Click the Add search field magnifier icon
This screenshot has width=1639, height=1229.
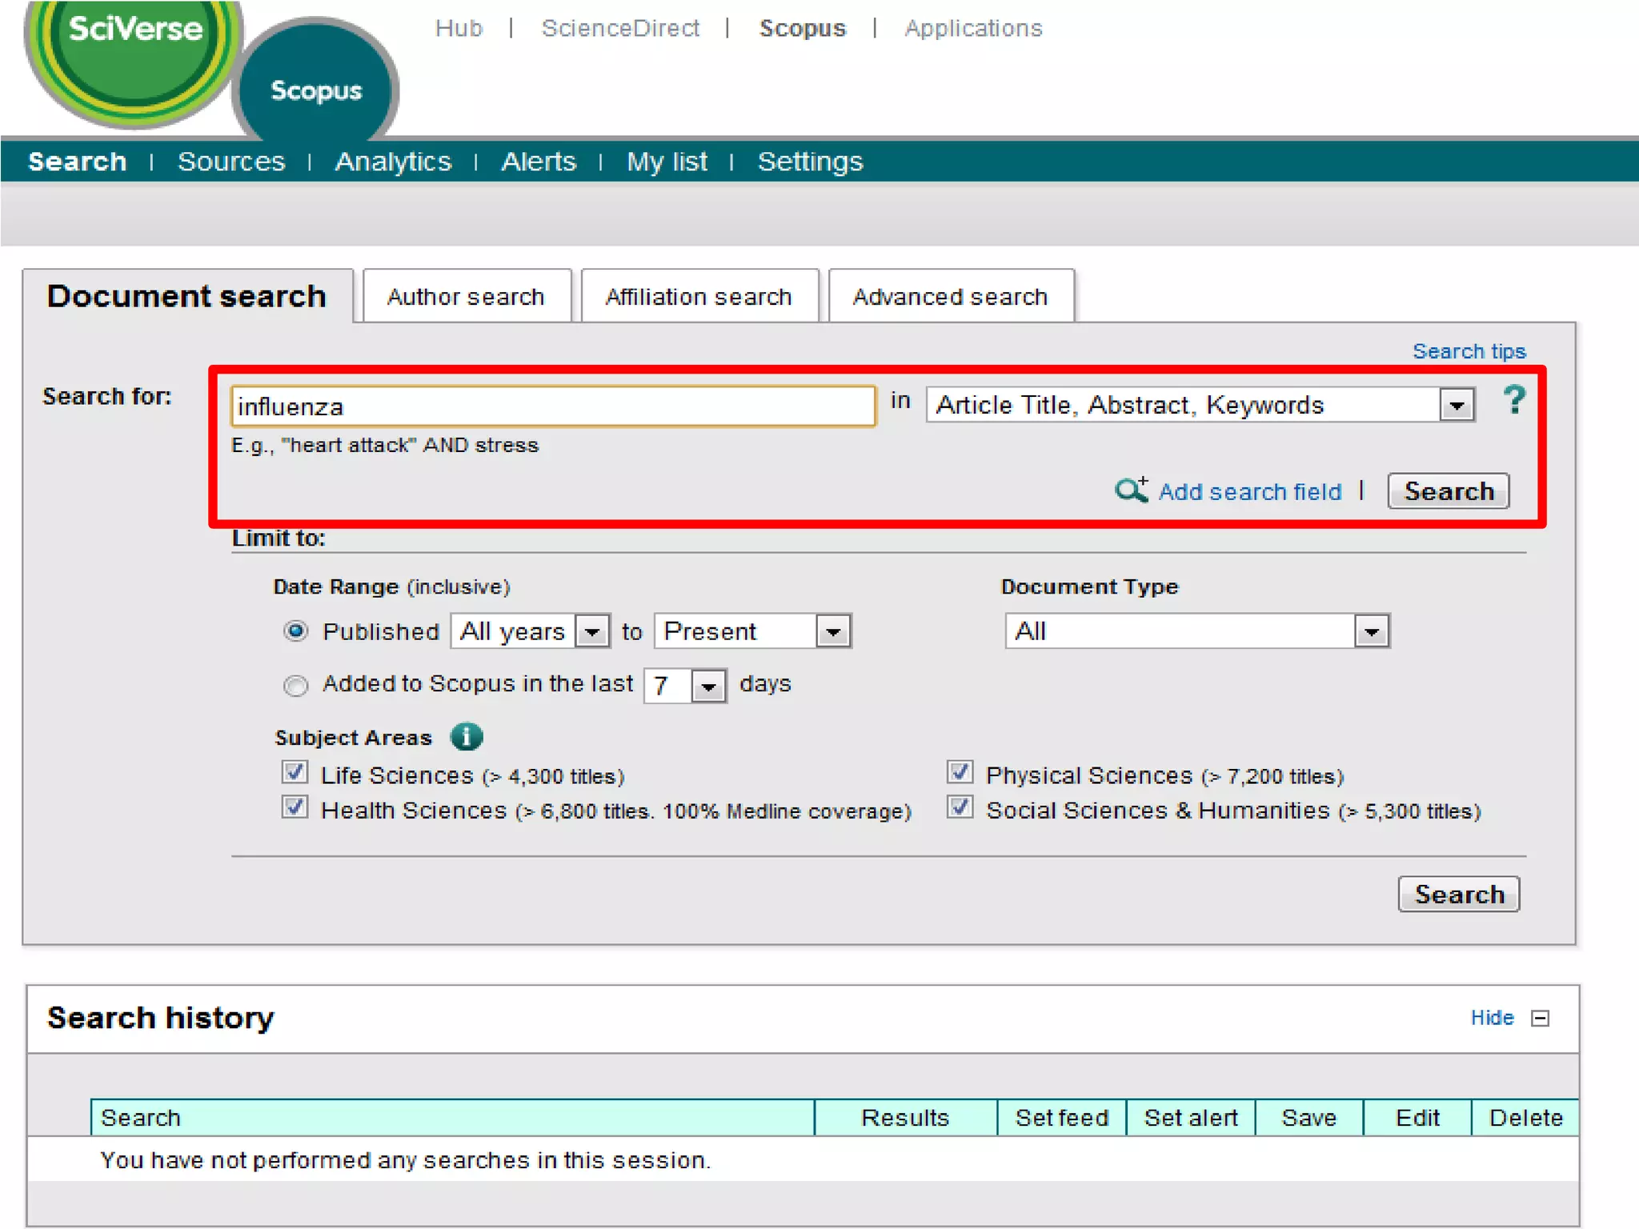click(1131, 489)
